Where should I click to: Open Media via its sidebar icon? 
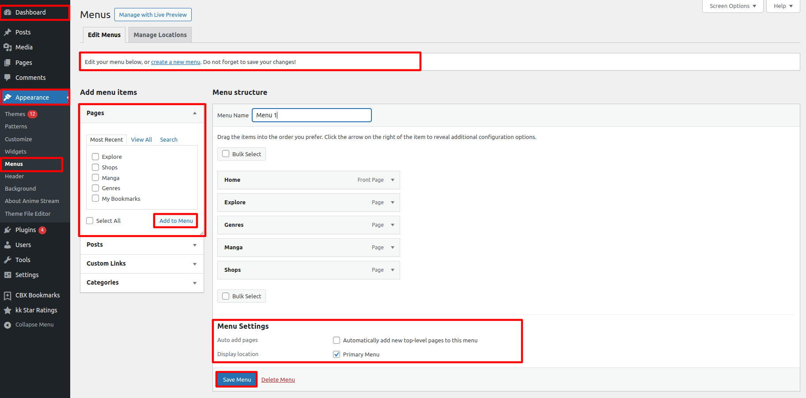[8, 47]
